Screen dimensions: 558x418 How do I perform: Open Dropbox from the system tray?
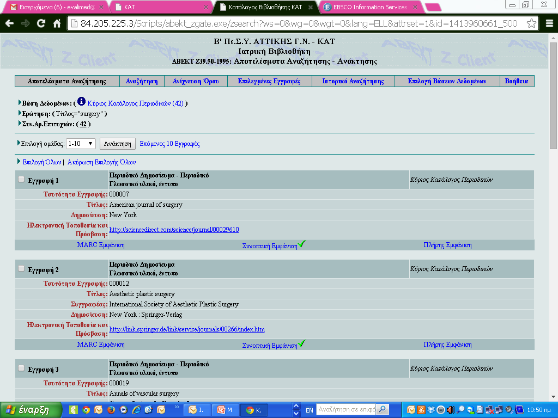(431, 410)
